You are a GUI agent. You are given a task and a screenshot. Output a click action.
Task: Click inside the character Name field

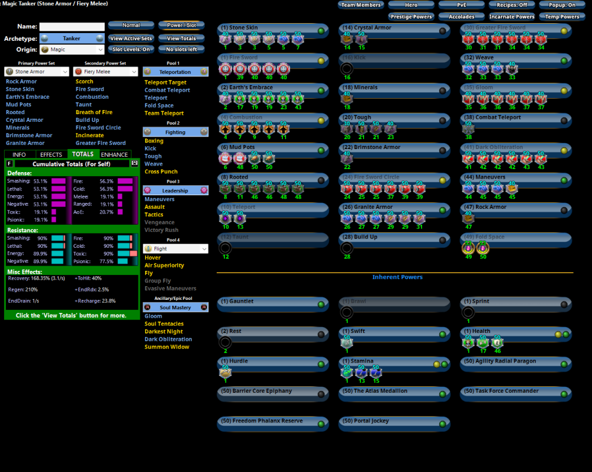(72, 27)
